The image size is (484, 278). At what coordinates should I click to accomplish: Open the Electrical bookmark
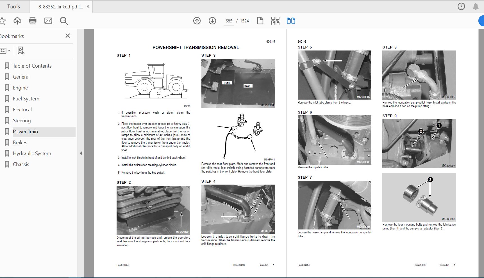pos(22,110)
